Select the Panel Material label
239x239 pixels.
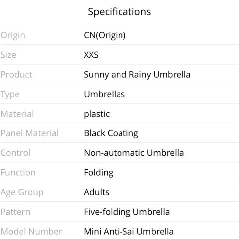[30, 133]
